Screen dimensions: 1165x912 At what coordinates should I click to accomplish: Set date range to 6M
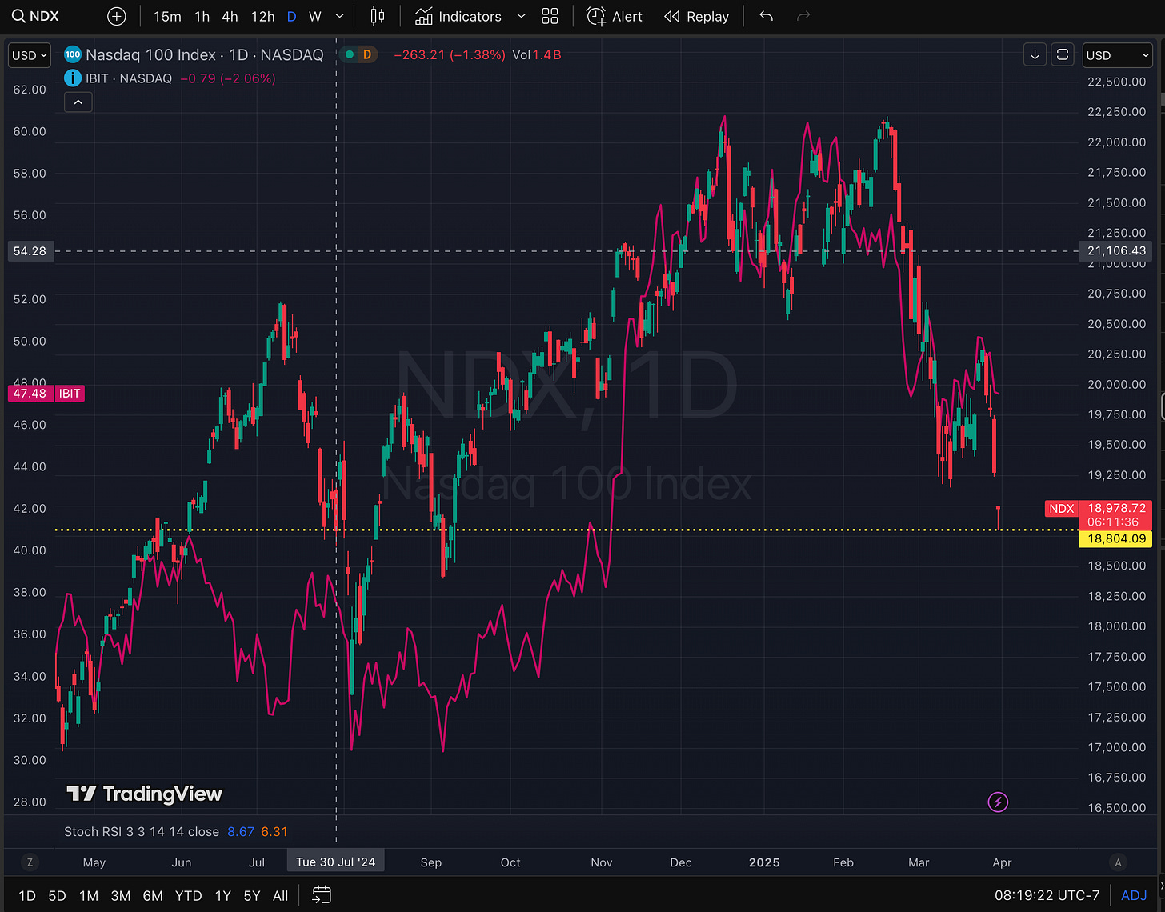coord(153,895)
